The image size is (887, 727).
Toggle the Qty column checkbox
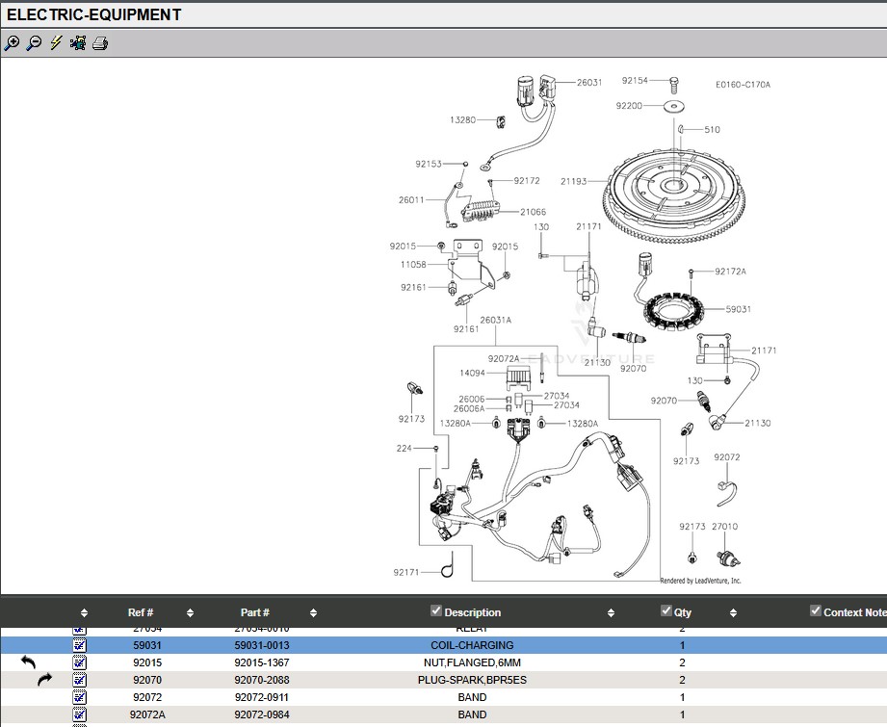[x=666, y=611]
